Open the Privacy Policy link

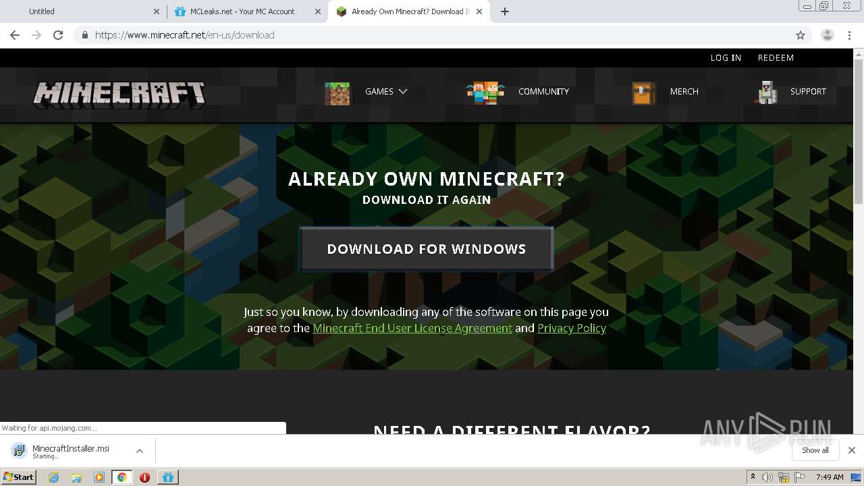click(x=572, y=328)
